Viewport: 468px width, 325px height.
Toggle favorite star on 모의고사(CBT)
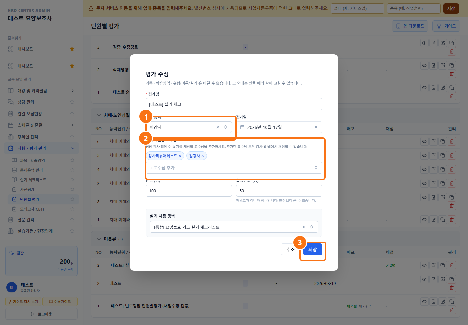72,209
